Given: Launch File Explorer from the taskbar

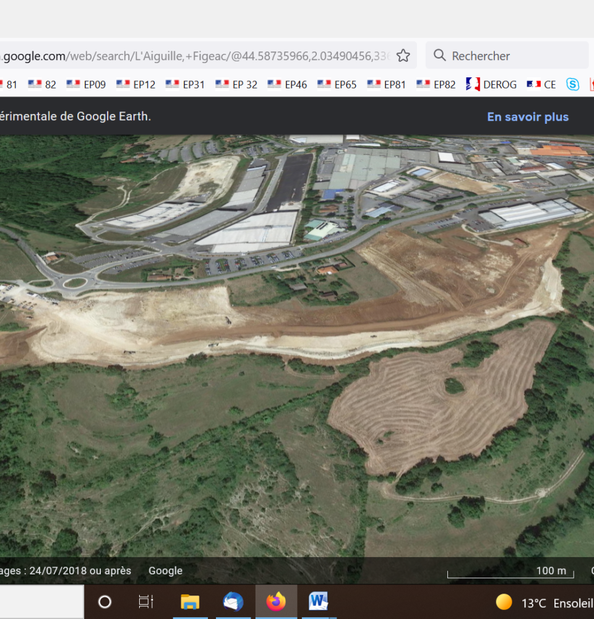Looking at the screenshot, I should 190,602.
